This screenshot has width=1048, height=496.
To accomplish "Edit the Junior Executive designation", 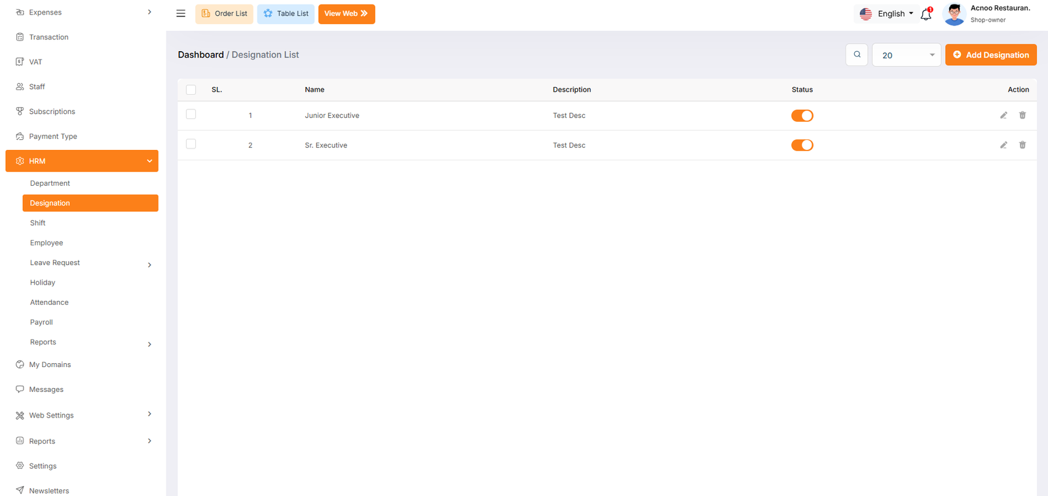I will pyautogui.click(x=1003, y=115).
